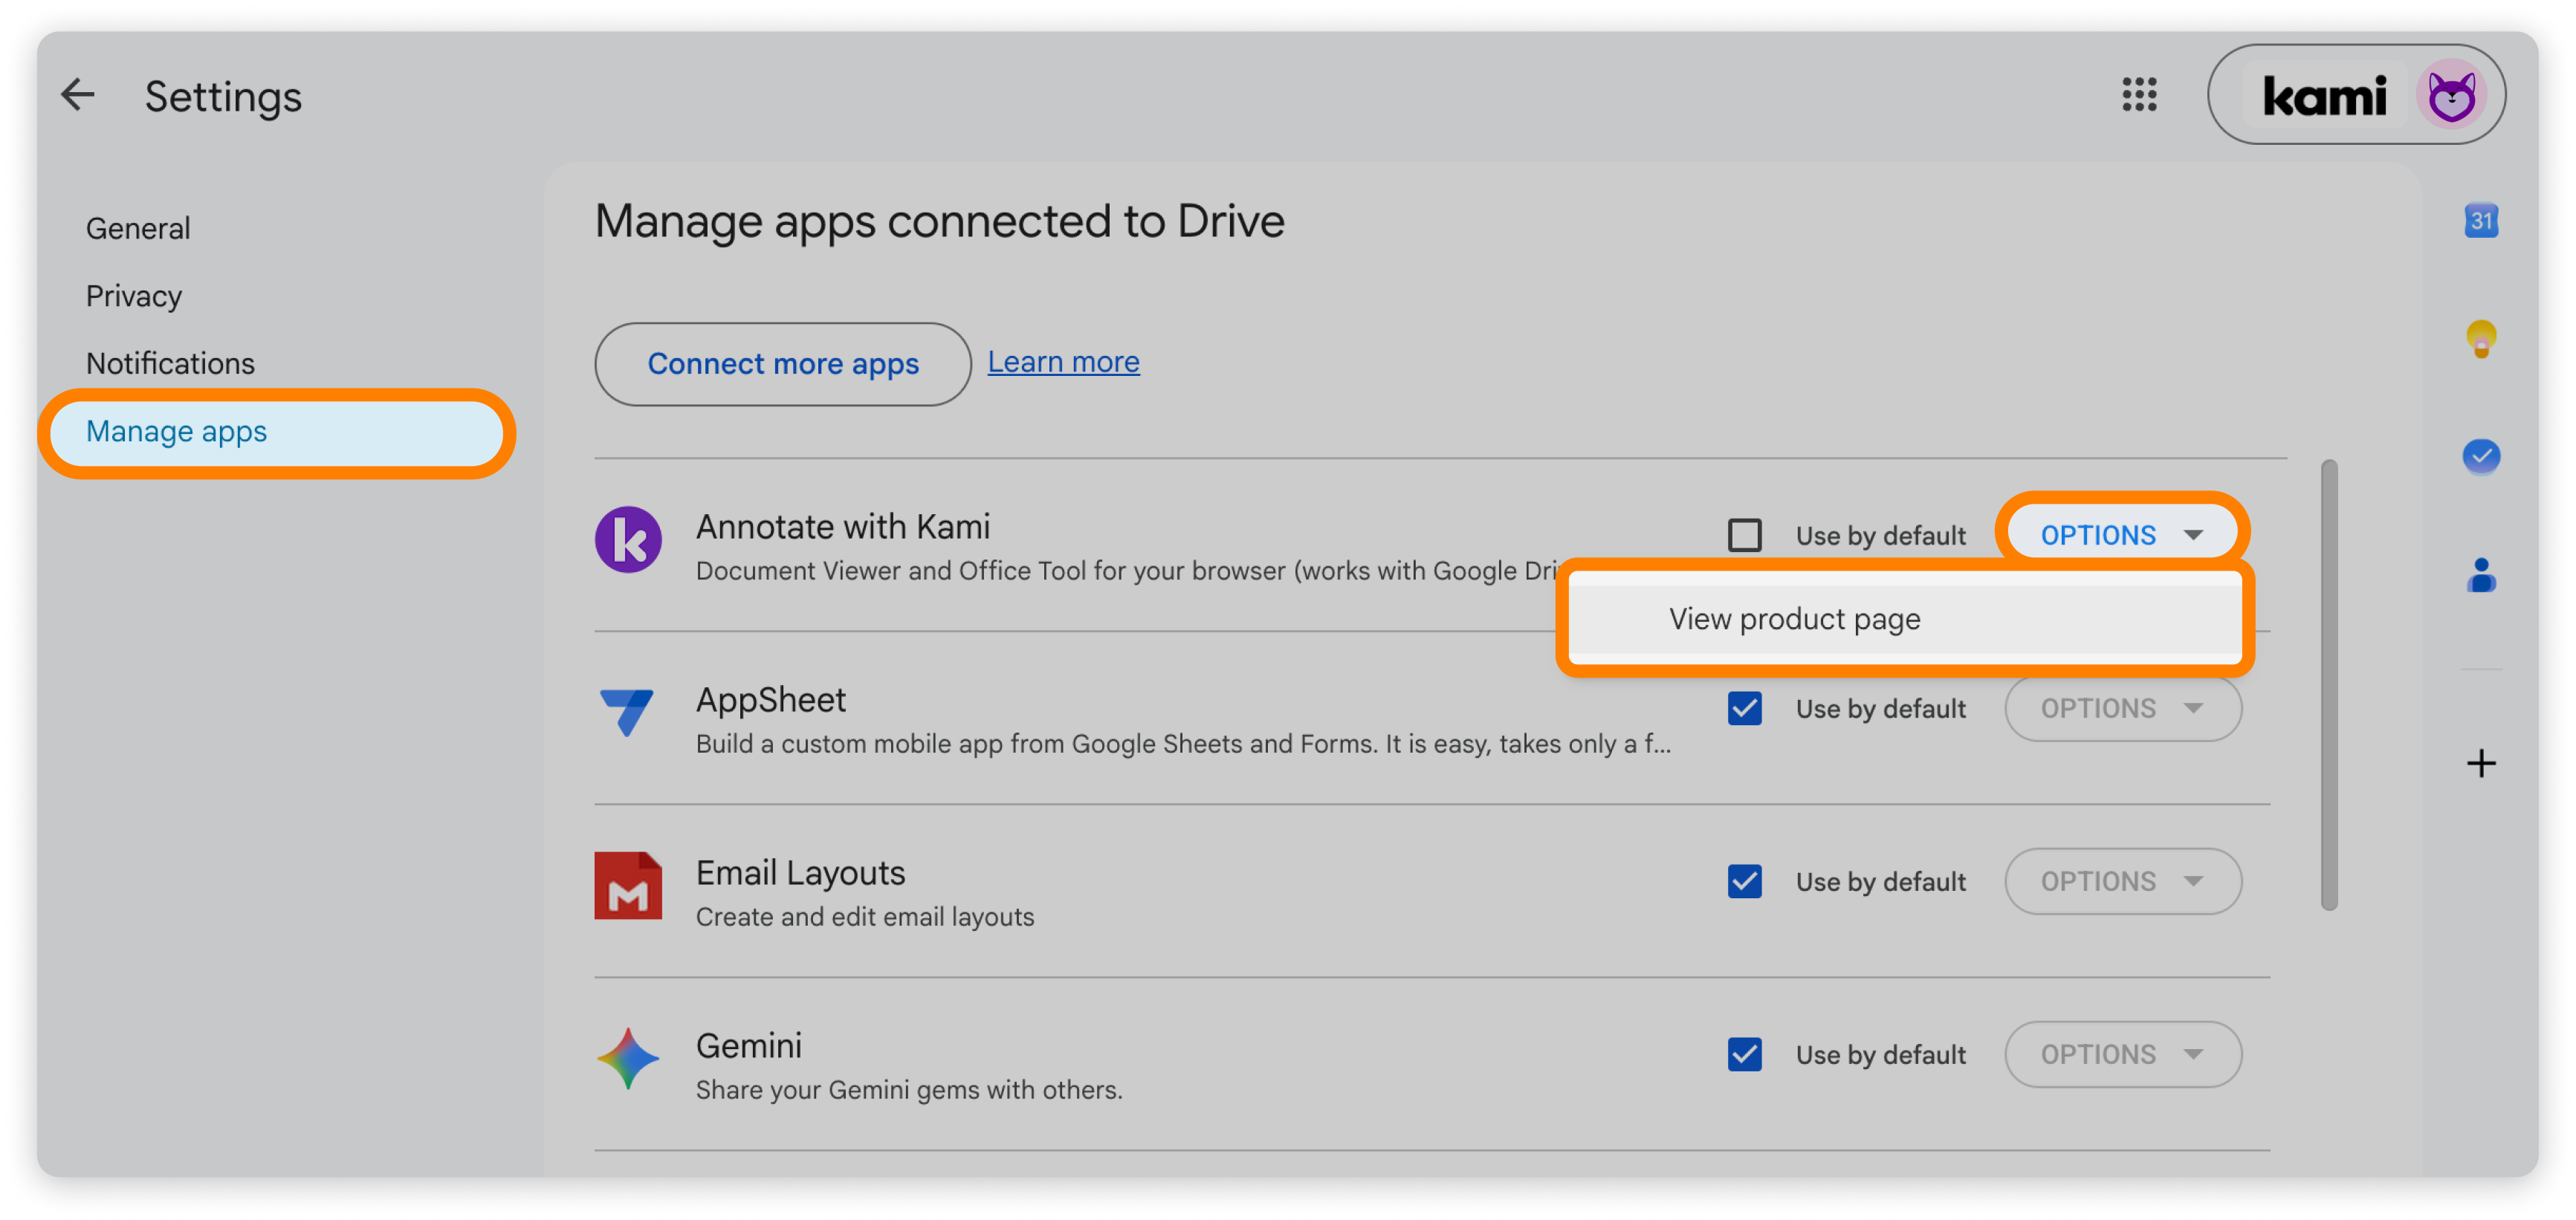Open the Google apps grid launcher
Image resolution: width=2576 pixels, height=1220 pixels.
pos(2139,95)
